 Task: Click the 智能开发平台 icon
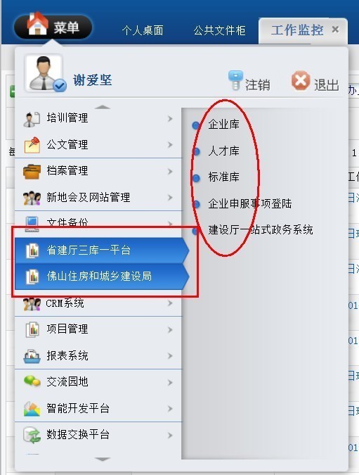[x=32, y=409]
